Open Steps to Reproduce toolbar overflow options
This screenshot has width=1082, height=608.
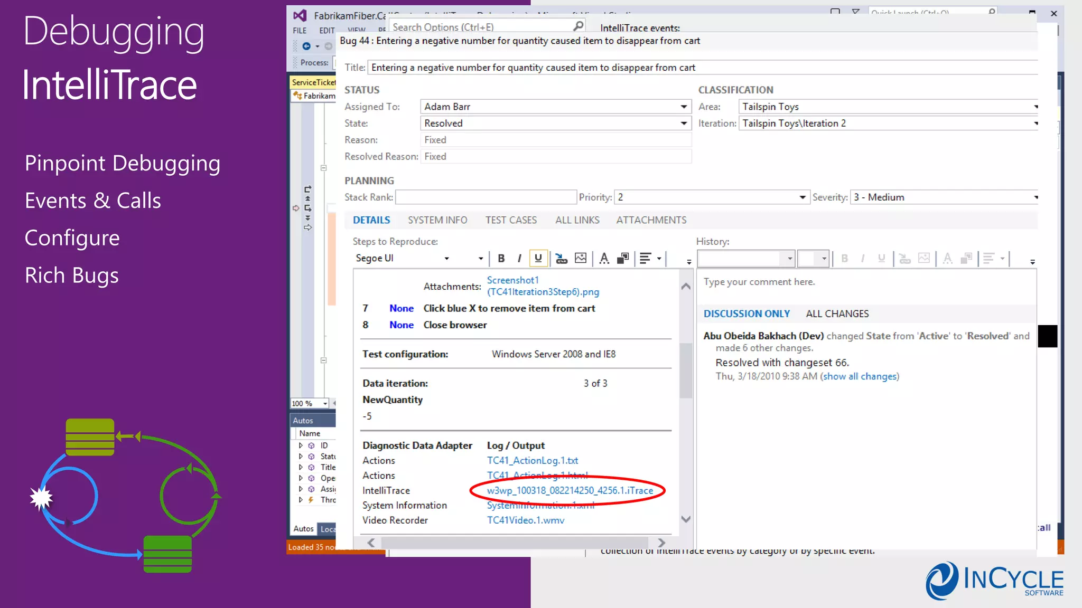pos(689,261)
